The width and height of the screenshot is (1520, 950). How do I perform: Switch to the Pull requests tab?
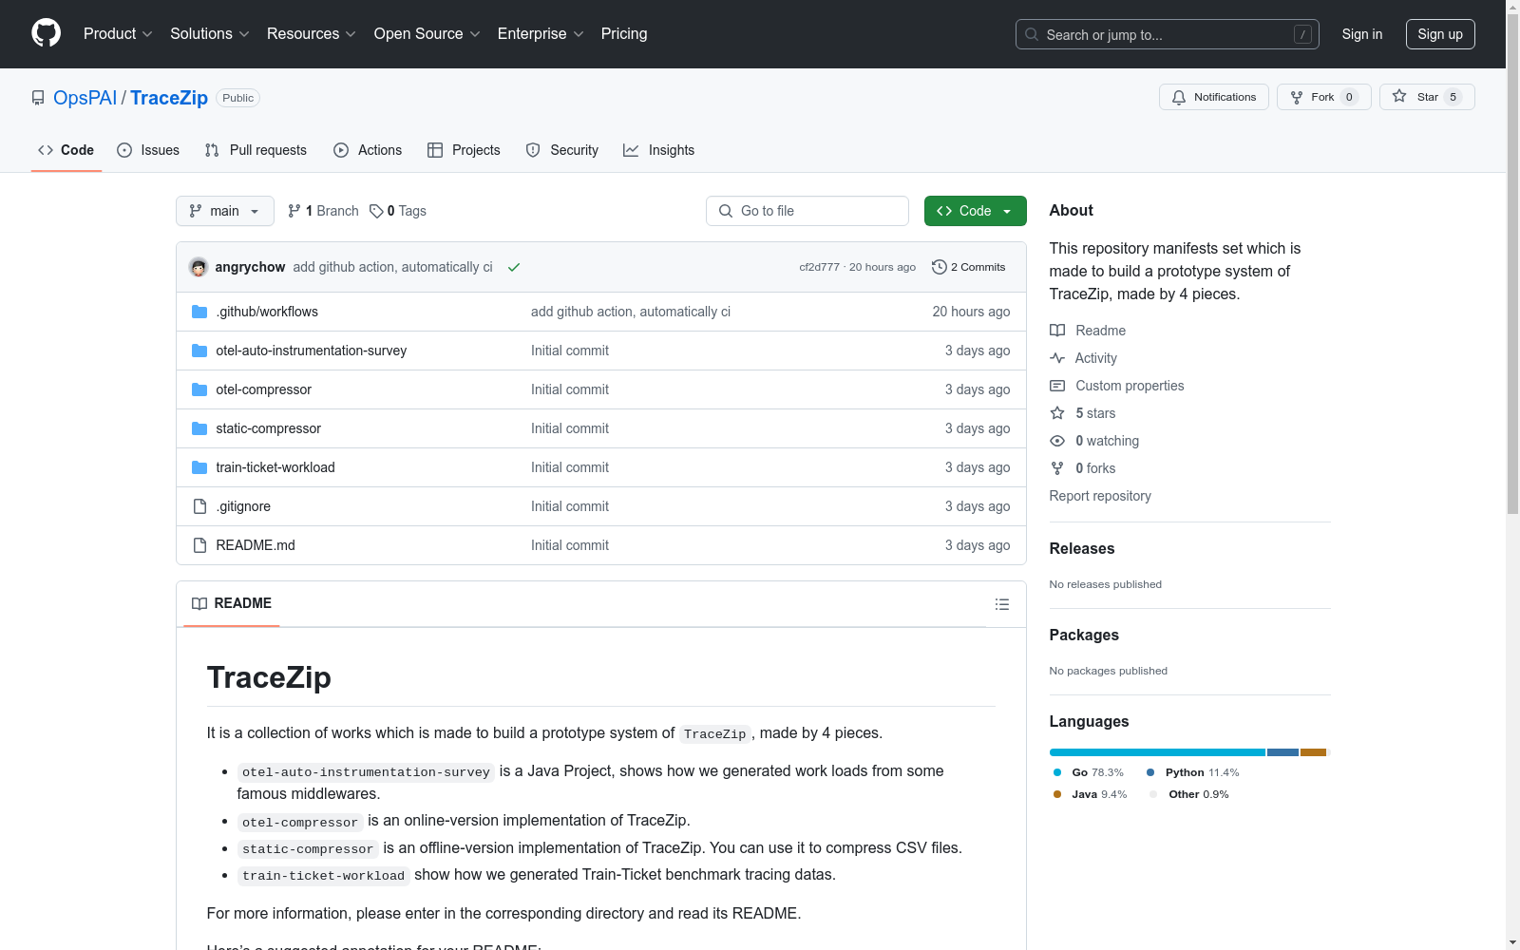pyautogui.click(x=256, y=150)
